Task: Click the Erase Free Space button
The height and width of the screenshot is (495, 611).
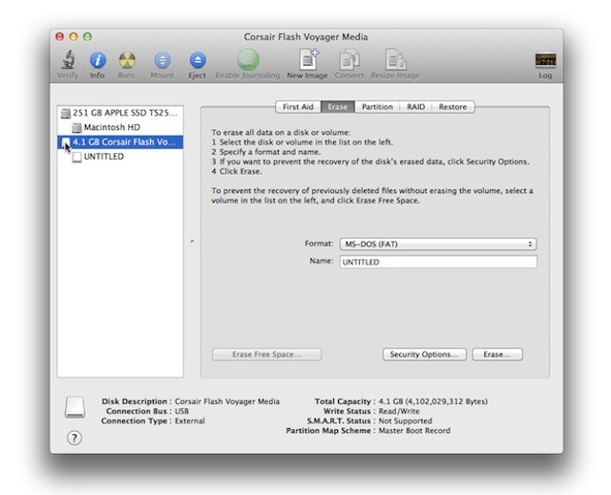Action: [x=267, y=355]
